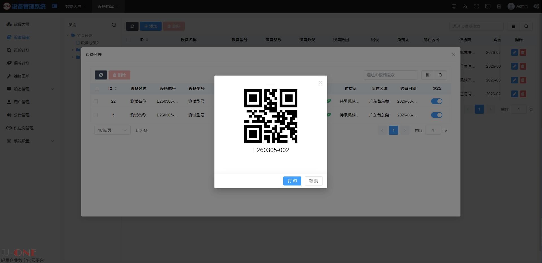Expand the 设备管理 sidebar menu
The height and width of the screenshot is (263, 542).
[x=30, y=89]
